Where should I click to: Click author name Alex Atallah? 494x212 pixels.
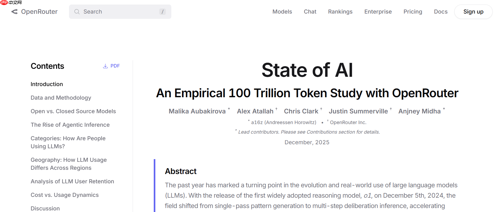(x=255, y=111)
